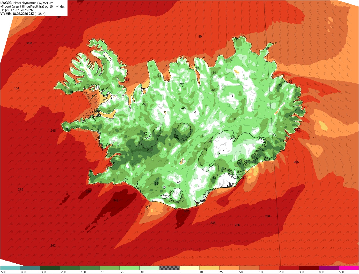The height and width of the screenshot is (274, 359).
Task: Click the ocean flux value '205'
Action: pyautogui.click(x=296, y=162)
